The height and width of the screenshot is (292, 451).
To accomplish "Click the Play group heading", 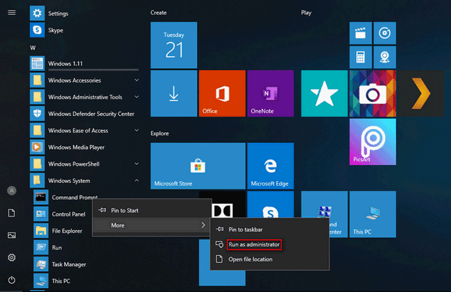I will pos(306,12).
